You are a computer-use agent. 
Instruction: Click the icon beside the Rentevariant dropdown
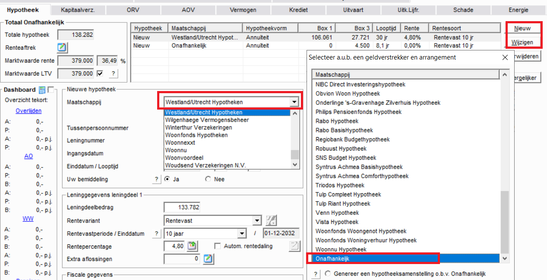271,220
